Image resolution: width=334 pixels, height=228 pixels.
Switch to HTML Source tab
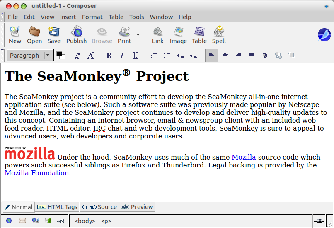pos(99,207)
